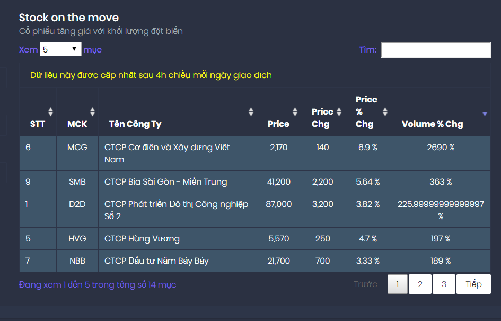Toggle Volume % Chg descending sort arrow
This screenshot has width=501, height=321.
(484, 114)
